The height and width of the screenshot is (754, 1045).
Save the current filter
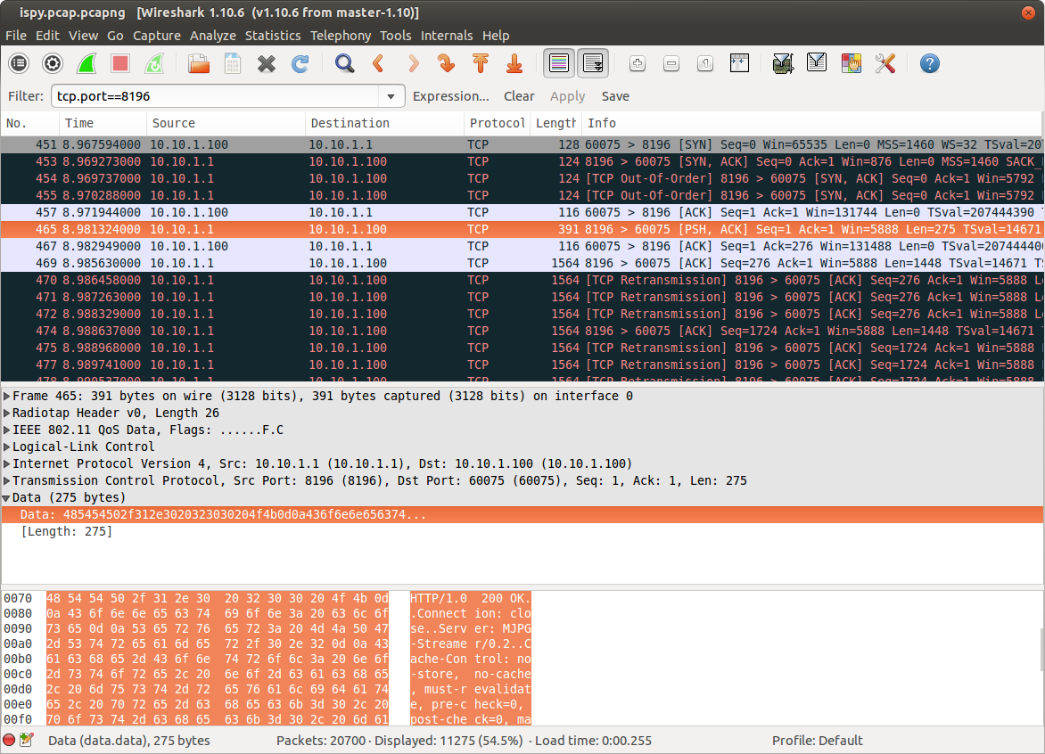point(615,96)
